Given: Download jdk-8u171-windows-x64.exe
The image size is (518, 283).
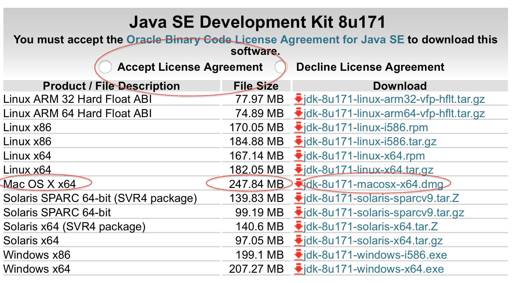Looking at the screenshot, I should 374,269.
